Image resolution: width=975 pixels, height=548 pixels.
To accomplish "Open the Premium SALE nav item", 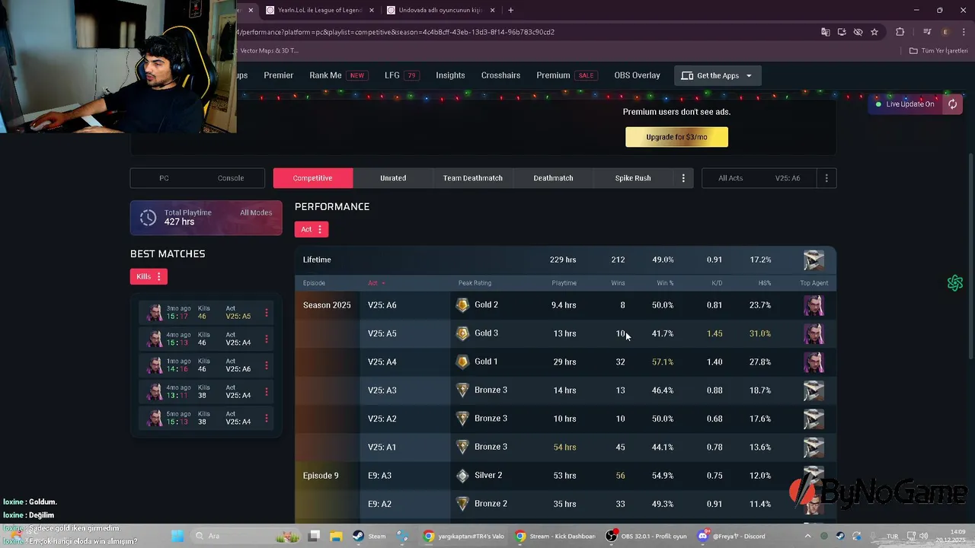I will pyautogui.click(x=566, y=75).
